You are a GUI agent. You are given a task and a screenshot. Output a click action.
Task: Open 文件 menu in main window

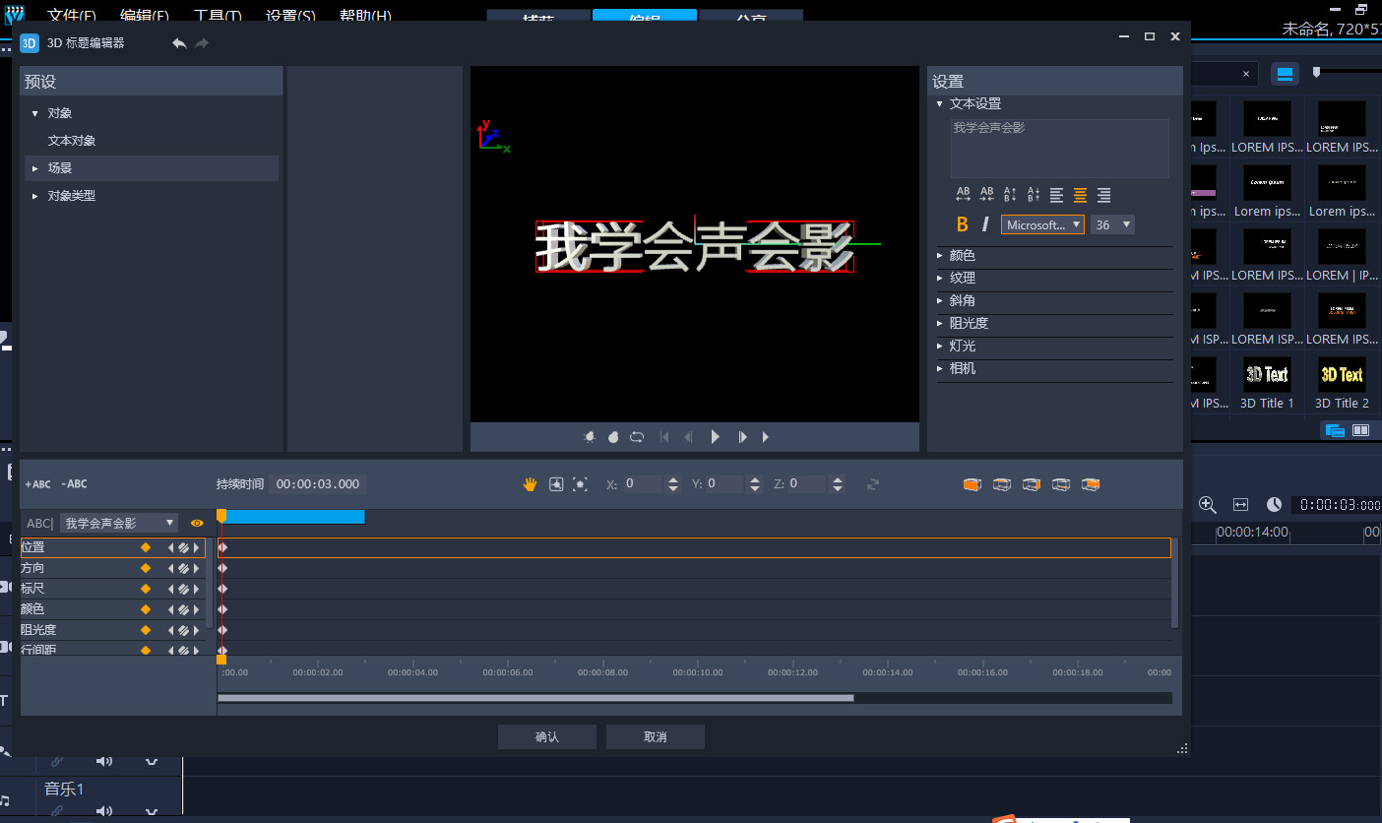pos(72,16)
